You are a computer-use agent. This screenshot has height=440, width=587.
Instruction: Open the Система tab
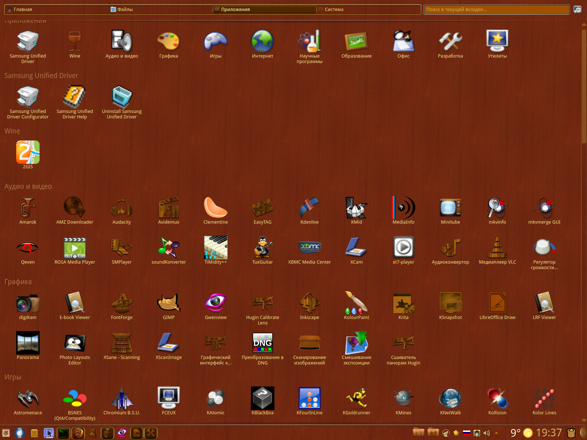[368, 10]
